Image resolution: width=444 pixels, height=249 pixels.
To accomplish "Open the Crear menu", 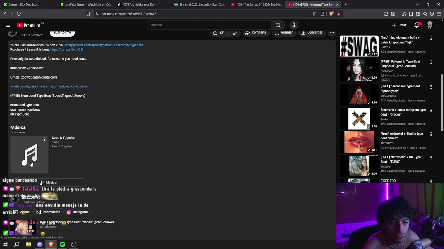I will click(x=399, y=25).
